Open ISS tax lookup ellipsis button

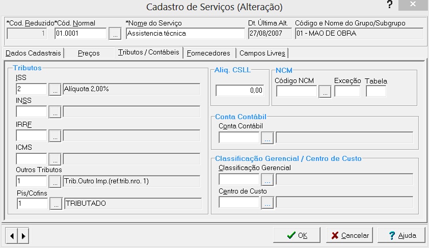click(x=55, y=90)
